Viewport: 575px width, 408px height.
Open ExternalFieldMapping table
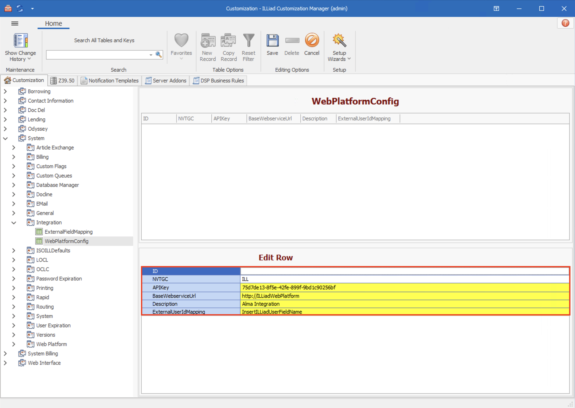coord(68,232)
